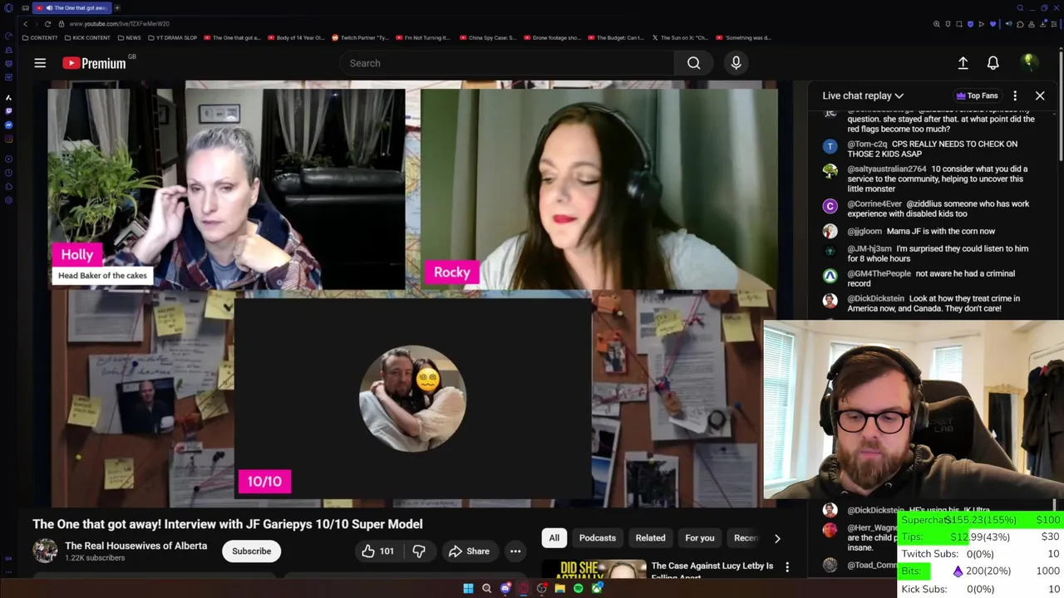Click the YouTube search input field
The height and width of the screenshot is (598, 1064).
click(x=507, y=63)
